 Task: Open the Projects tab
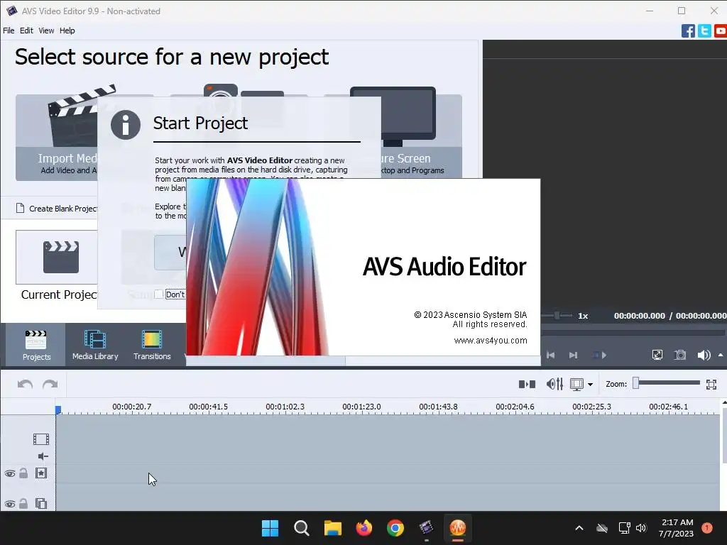tap(36, 345)
